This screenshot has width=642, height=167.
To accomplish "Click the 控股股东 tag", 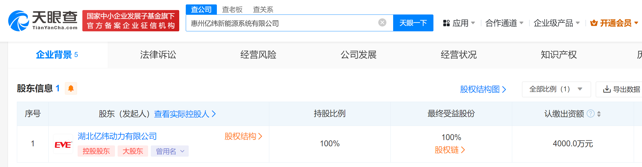I will (96, 151).
